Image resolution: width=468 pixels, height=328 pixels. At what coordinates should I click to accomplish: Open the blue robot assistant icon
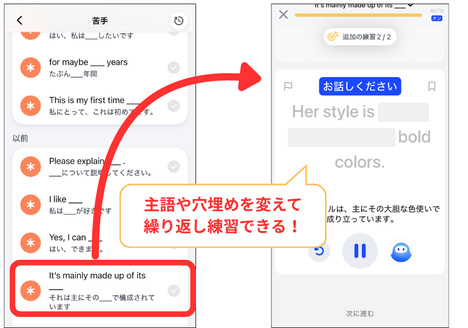(x=401, y=251)
